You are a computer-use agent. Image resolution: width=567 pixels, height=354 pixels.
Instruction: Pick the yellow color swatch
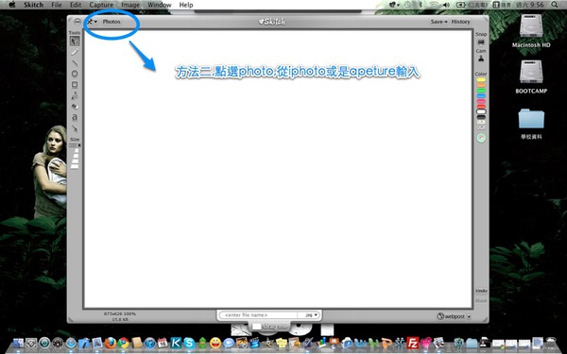481,80
